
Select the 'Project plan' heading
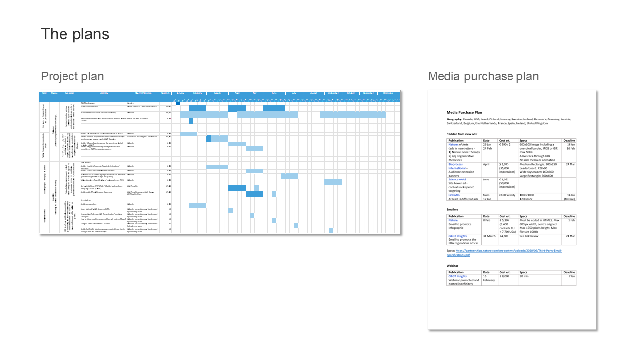[x=72, y=76]
